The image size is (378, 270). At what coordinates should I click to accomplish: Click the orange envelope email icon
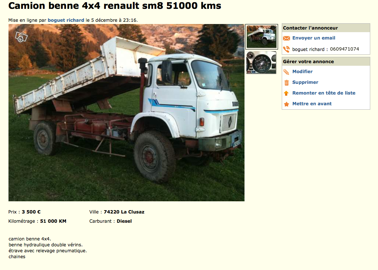pyautogui.click(x=287, y=38)
